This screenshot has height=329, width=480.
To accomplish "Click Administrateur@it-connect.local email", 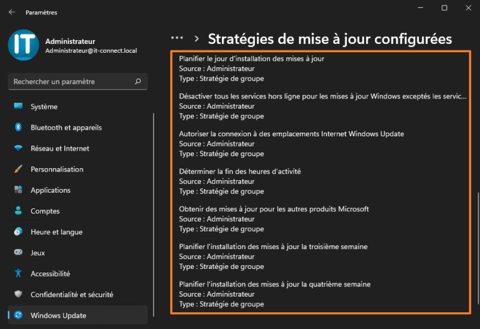I will pyautogui.click(x=91, y=50).
